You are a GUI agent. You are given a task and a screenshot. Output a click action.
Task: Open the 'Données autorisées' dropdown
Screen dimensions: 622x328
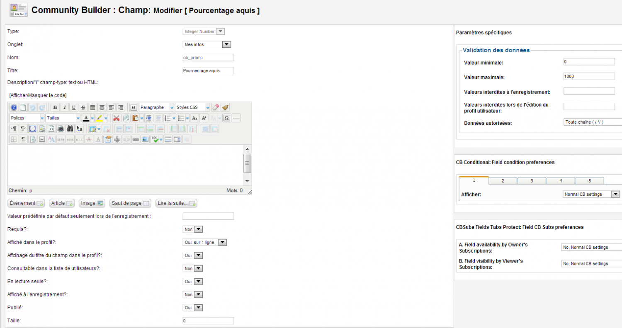point(593,122)
